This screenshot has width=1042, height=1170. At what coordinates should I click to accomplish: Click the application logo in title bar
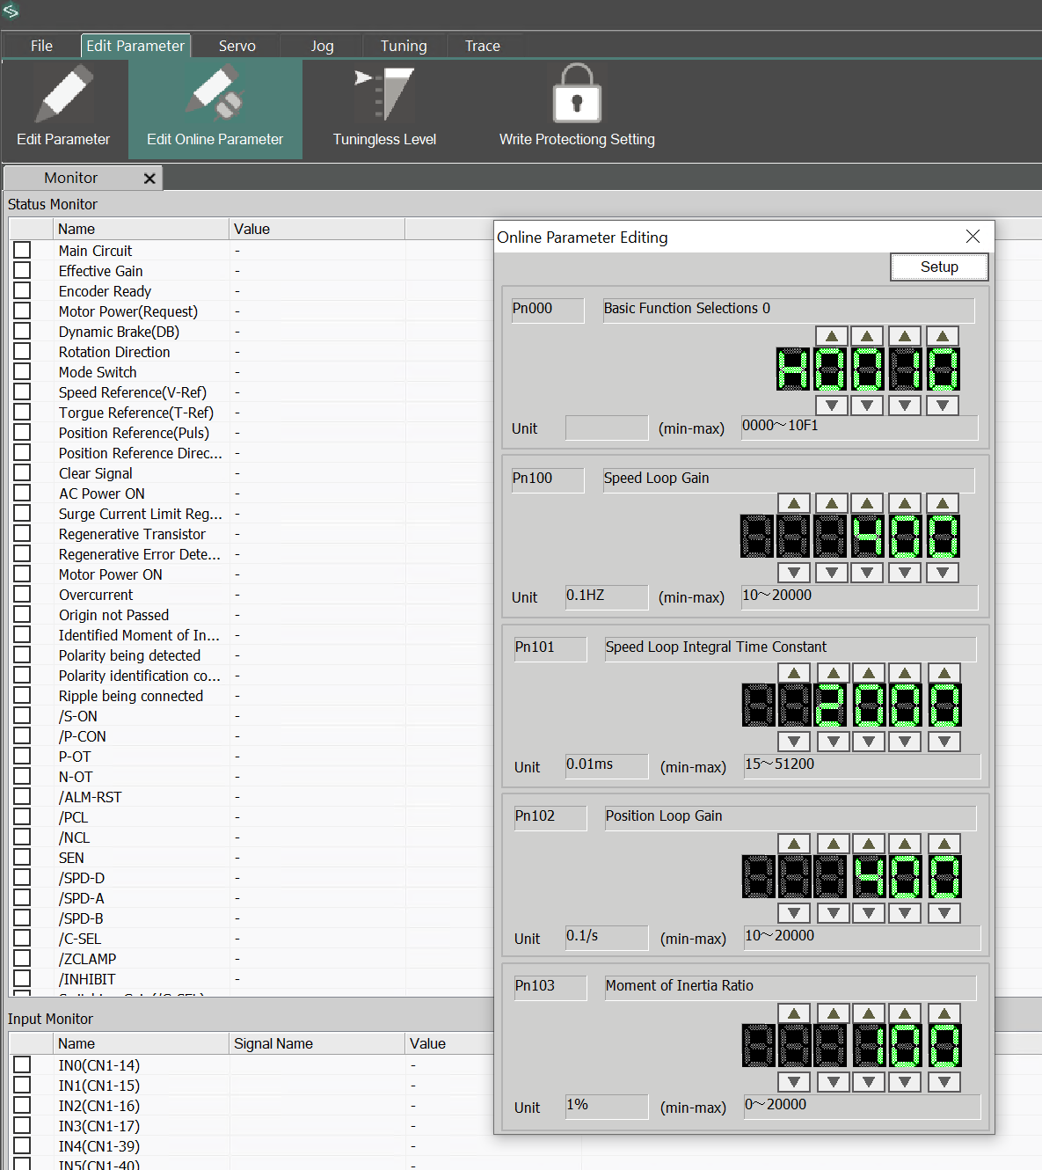[x=11, y=11]
